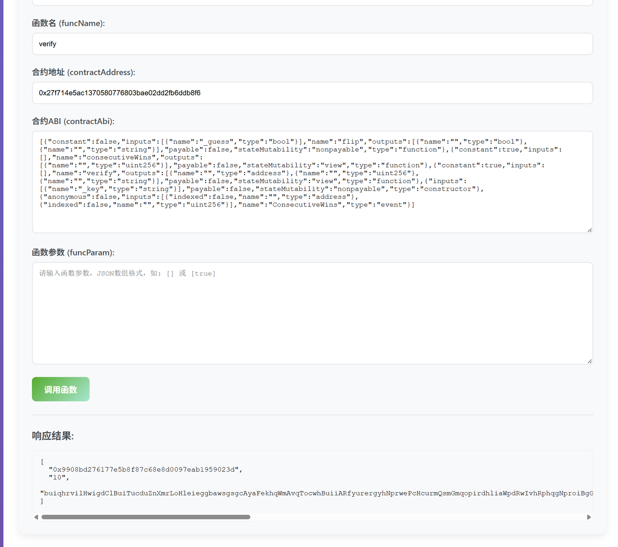Click the returned 0x9908bd address in results
Image resolution: width=618 pixels, height=547 pixels.
pyautogui.click(x=145, y=469)
